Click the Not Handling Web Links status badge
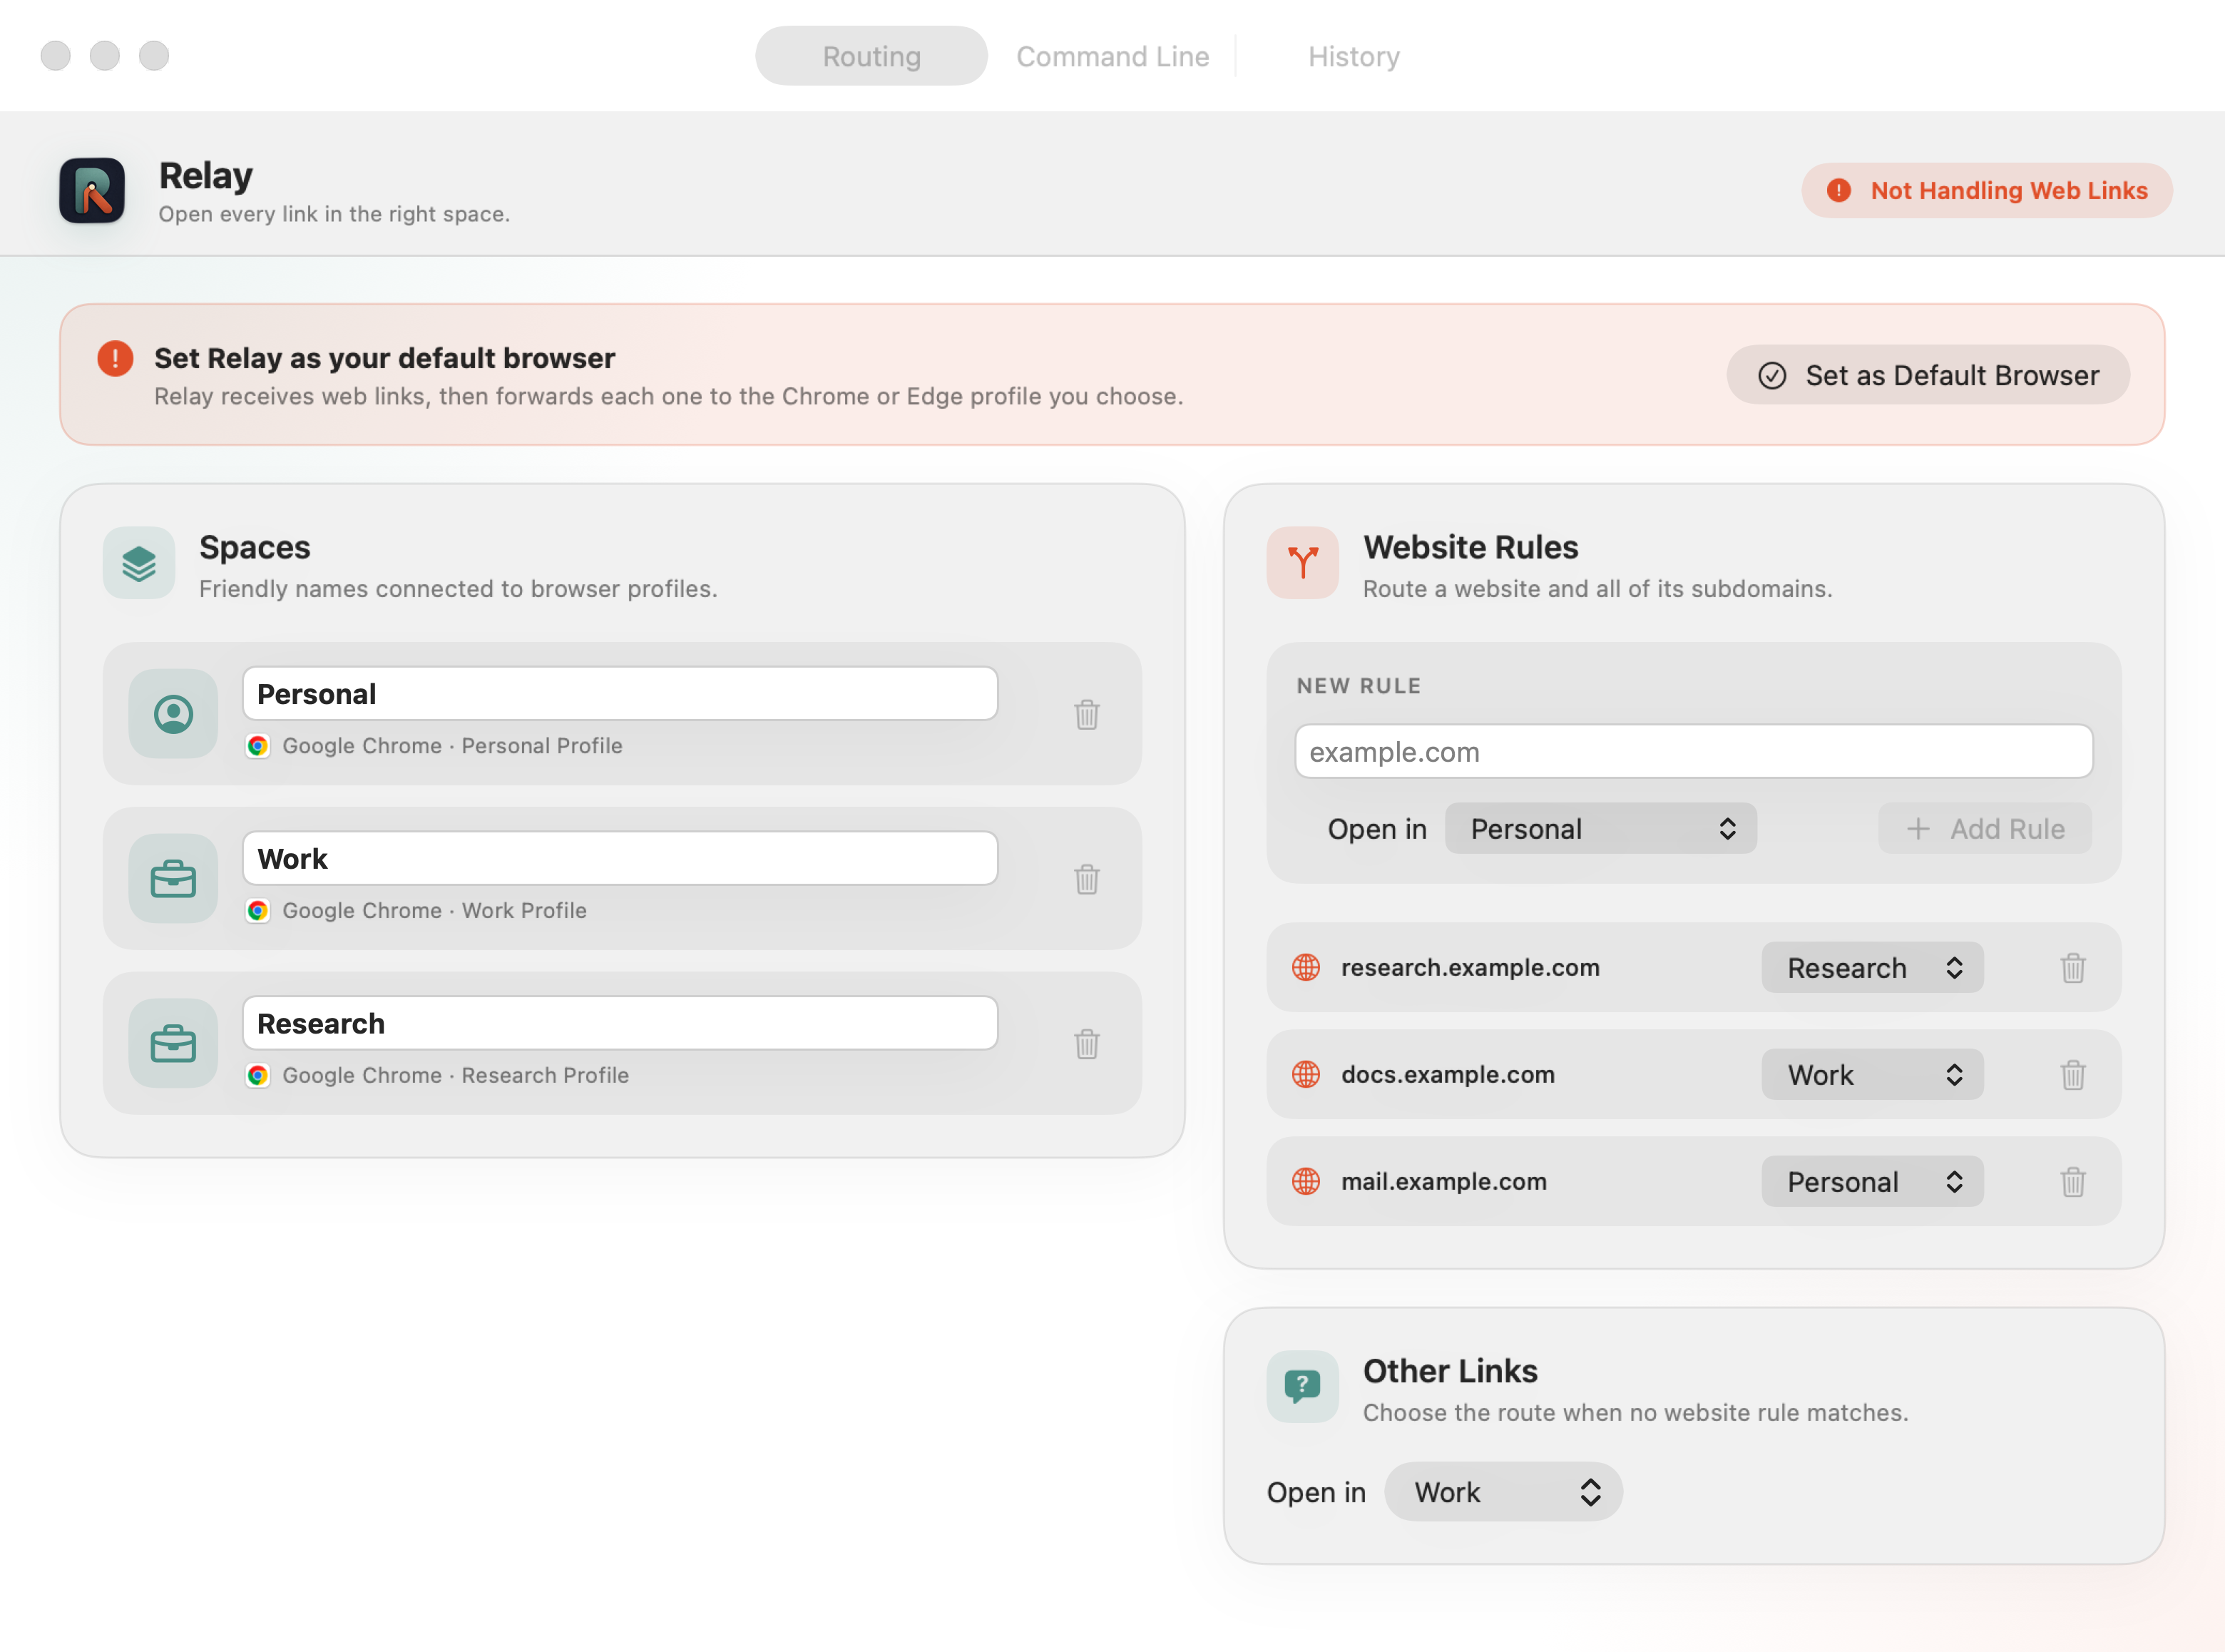Image resolution: width=2225 pixels, height=1652 pixels. 1986,190
